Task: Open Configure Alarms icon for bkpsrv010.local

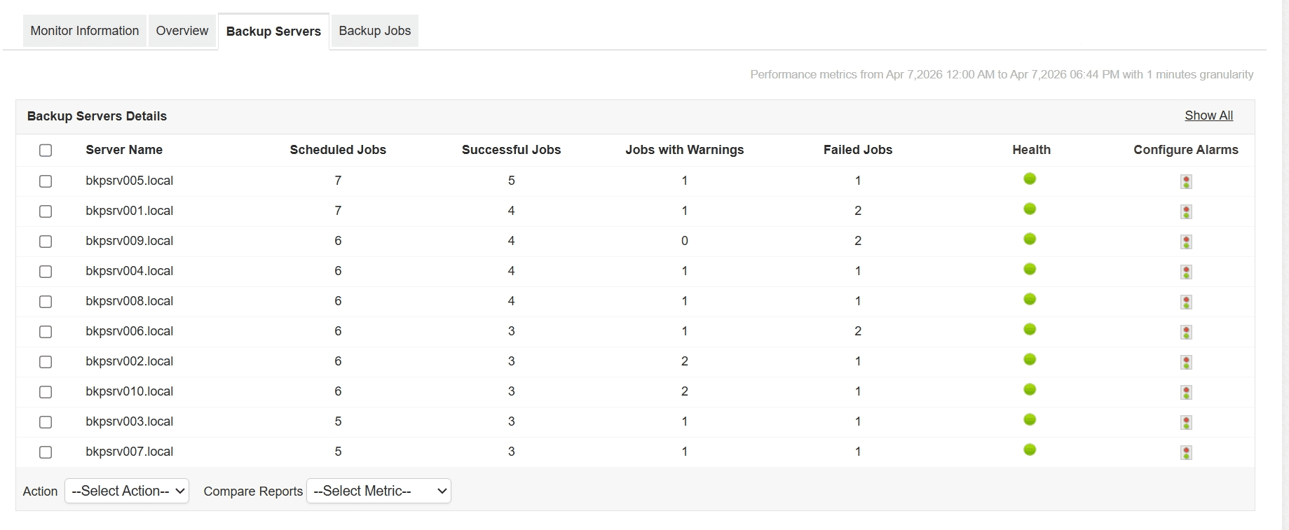Action: tap(1186, 393)
